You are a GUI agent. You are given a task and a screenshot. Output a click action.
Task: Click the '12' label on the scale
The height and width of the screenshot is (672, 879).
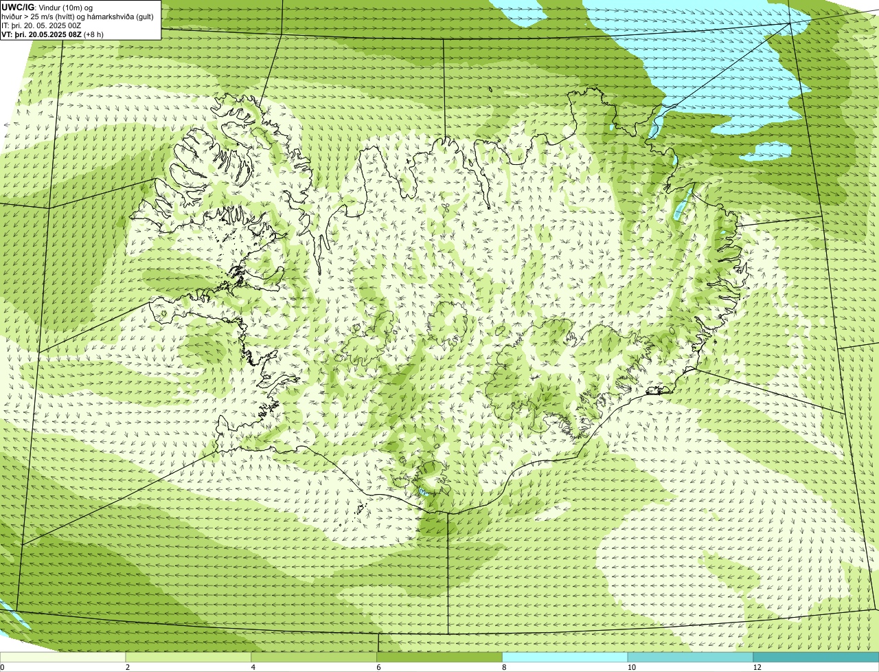click(x=757, y=667)
